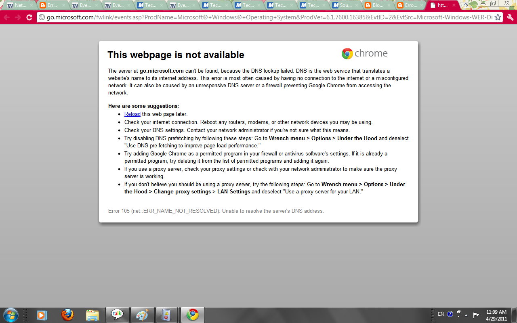The image size is (517, 323).
Task: Click the EN language indicator in tray
Action: [441, 314]
